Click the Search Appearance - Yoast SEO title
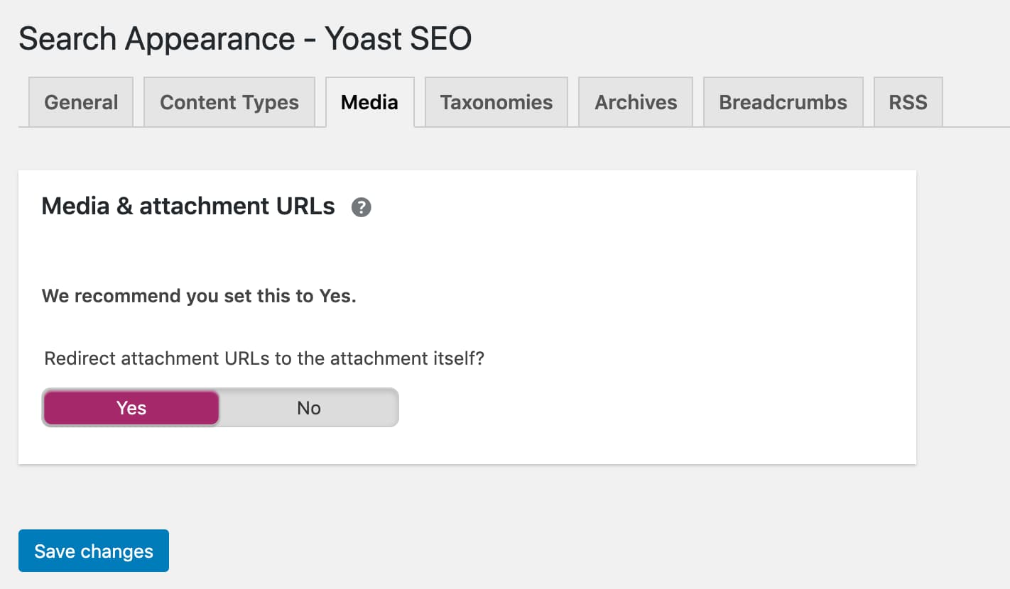 (x=245, y=38)
